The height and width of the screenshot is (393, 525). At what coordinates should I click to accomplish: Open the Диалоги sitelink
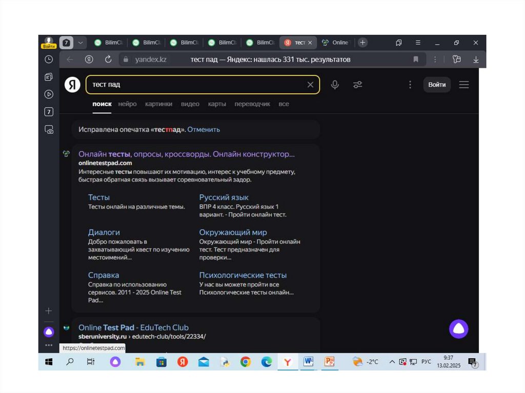(x=104, y=232)
